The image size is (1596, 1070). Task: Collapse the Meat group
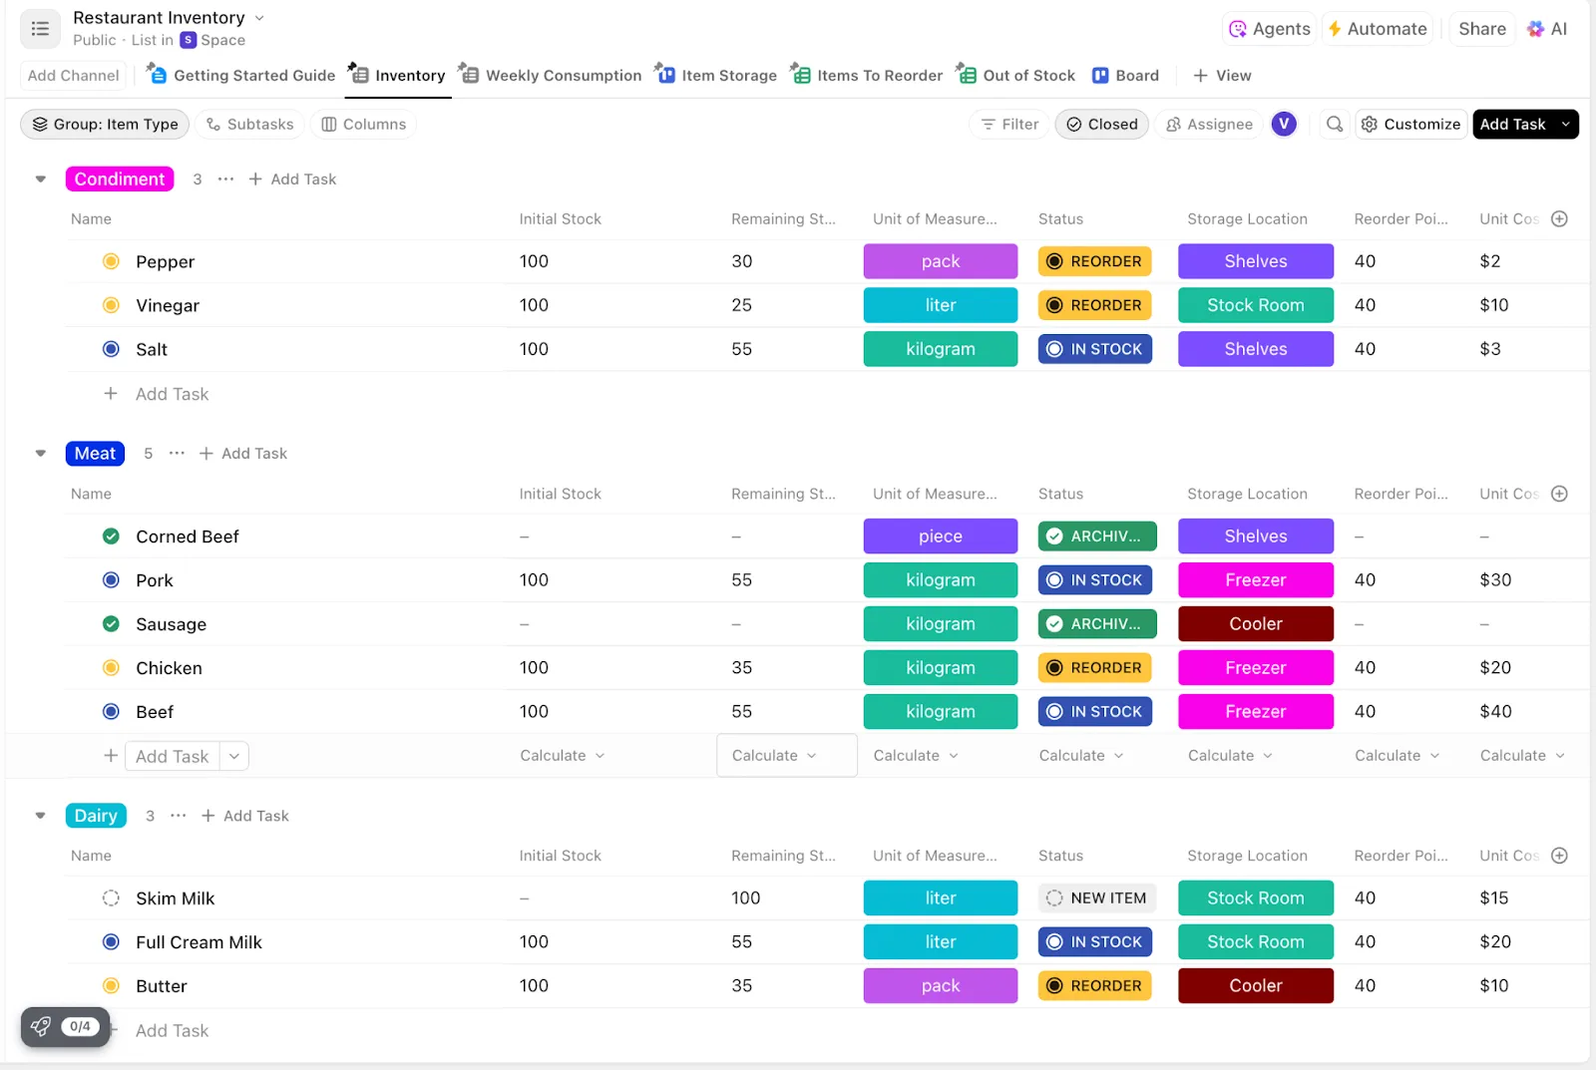click(41, 454)
